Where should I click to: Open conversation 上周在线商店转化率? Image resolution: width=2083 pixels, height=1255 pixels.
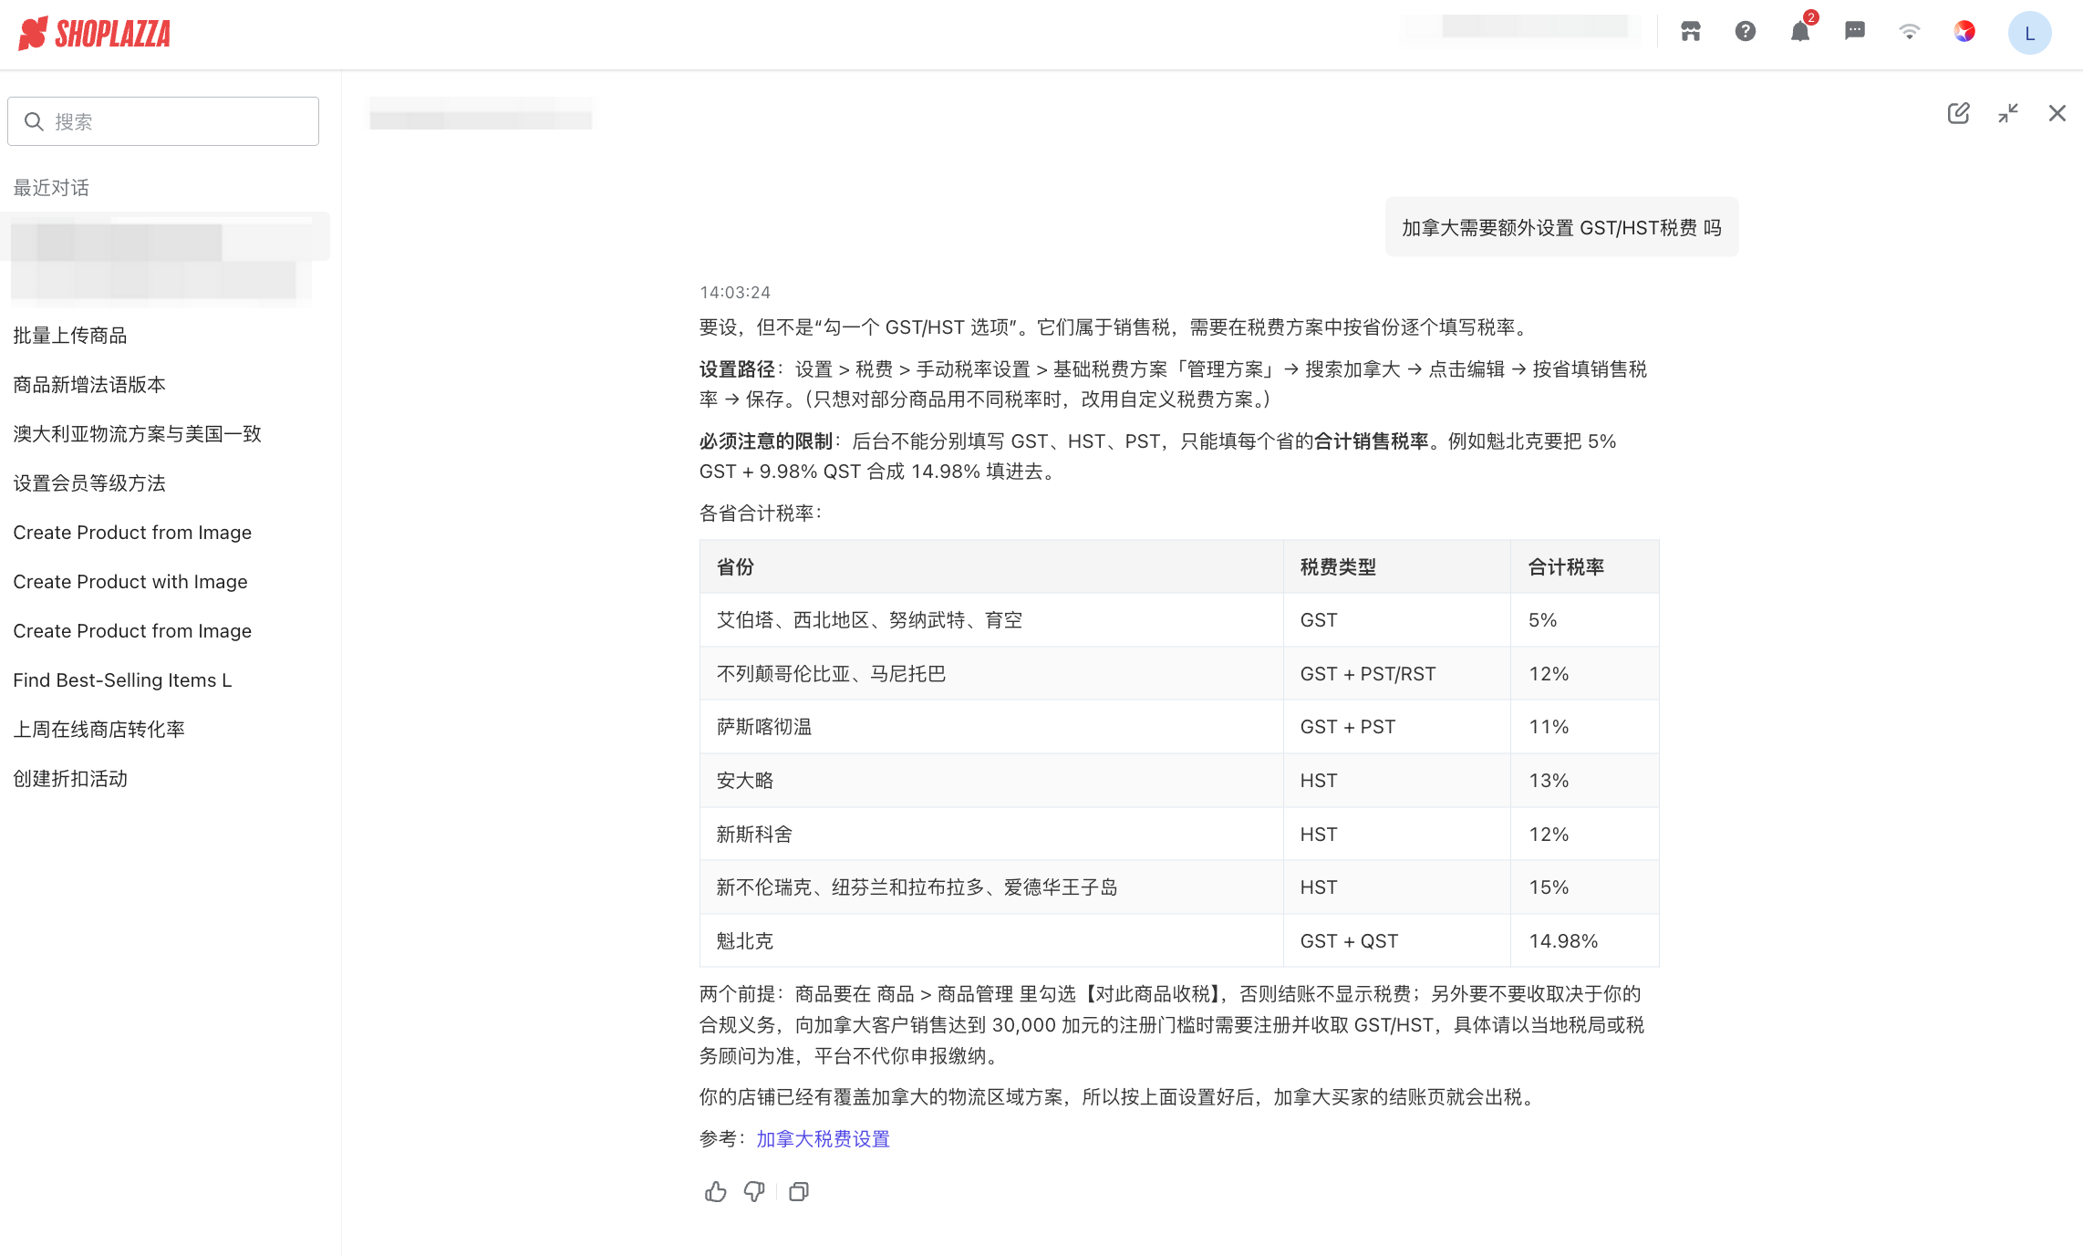98,730
